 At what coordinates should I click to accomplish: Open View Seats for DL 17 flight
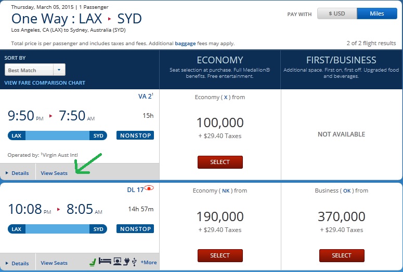[54, 263]
